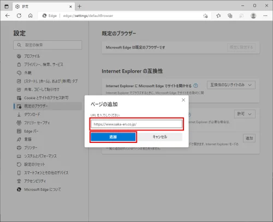
Task: Open 設定のリセット settings
Action: click(x=48, y=165)
